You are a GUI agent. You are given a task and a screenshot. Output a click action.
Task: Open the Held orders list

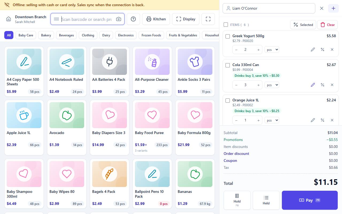click(266, 200)
